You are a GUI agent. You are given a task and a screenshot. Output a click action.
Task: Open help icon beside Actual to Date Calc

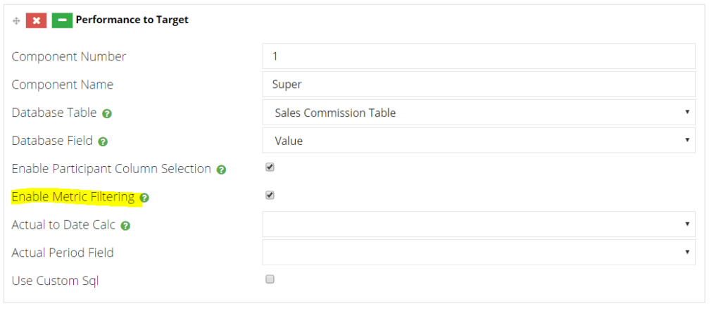[x=125, y=226]
